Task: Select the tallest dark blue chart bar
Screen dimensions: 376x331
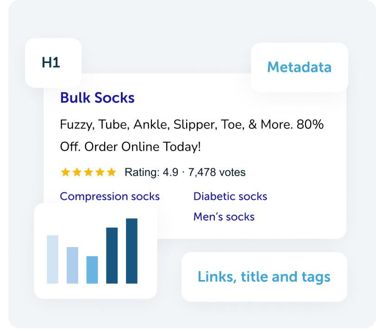Action: 132,251
